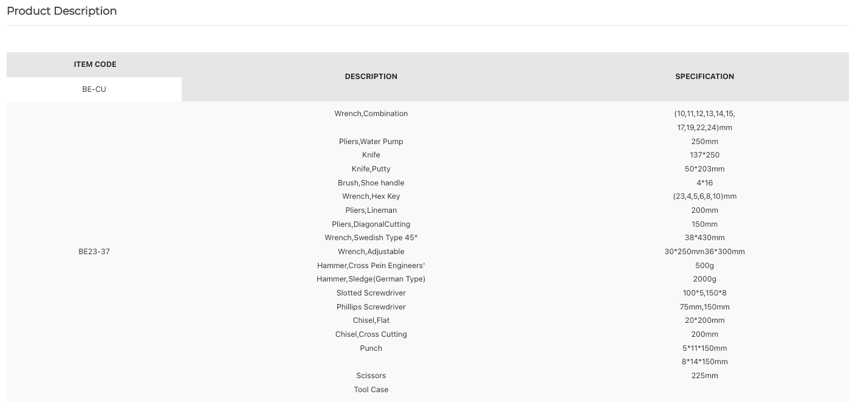Click the BE-CU item code cell
The width and height of the screenshot is (858, 411).
94,89
